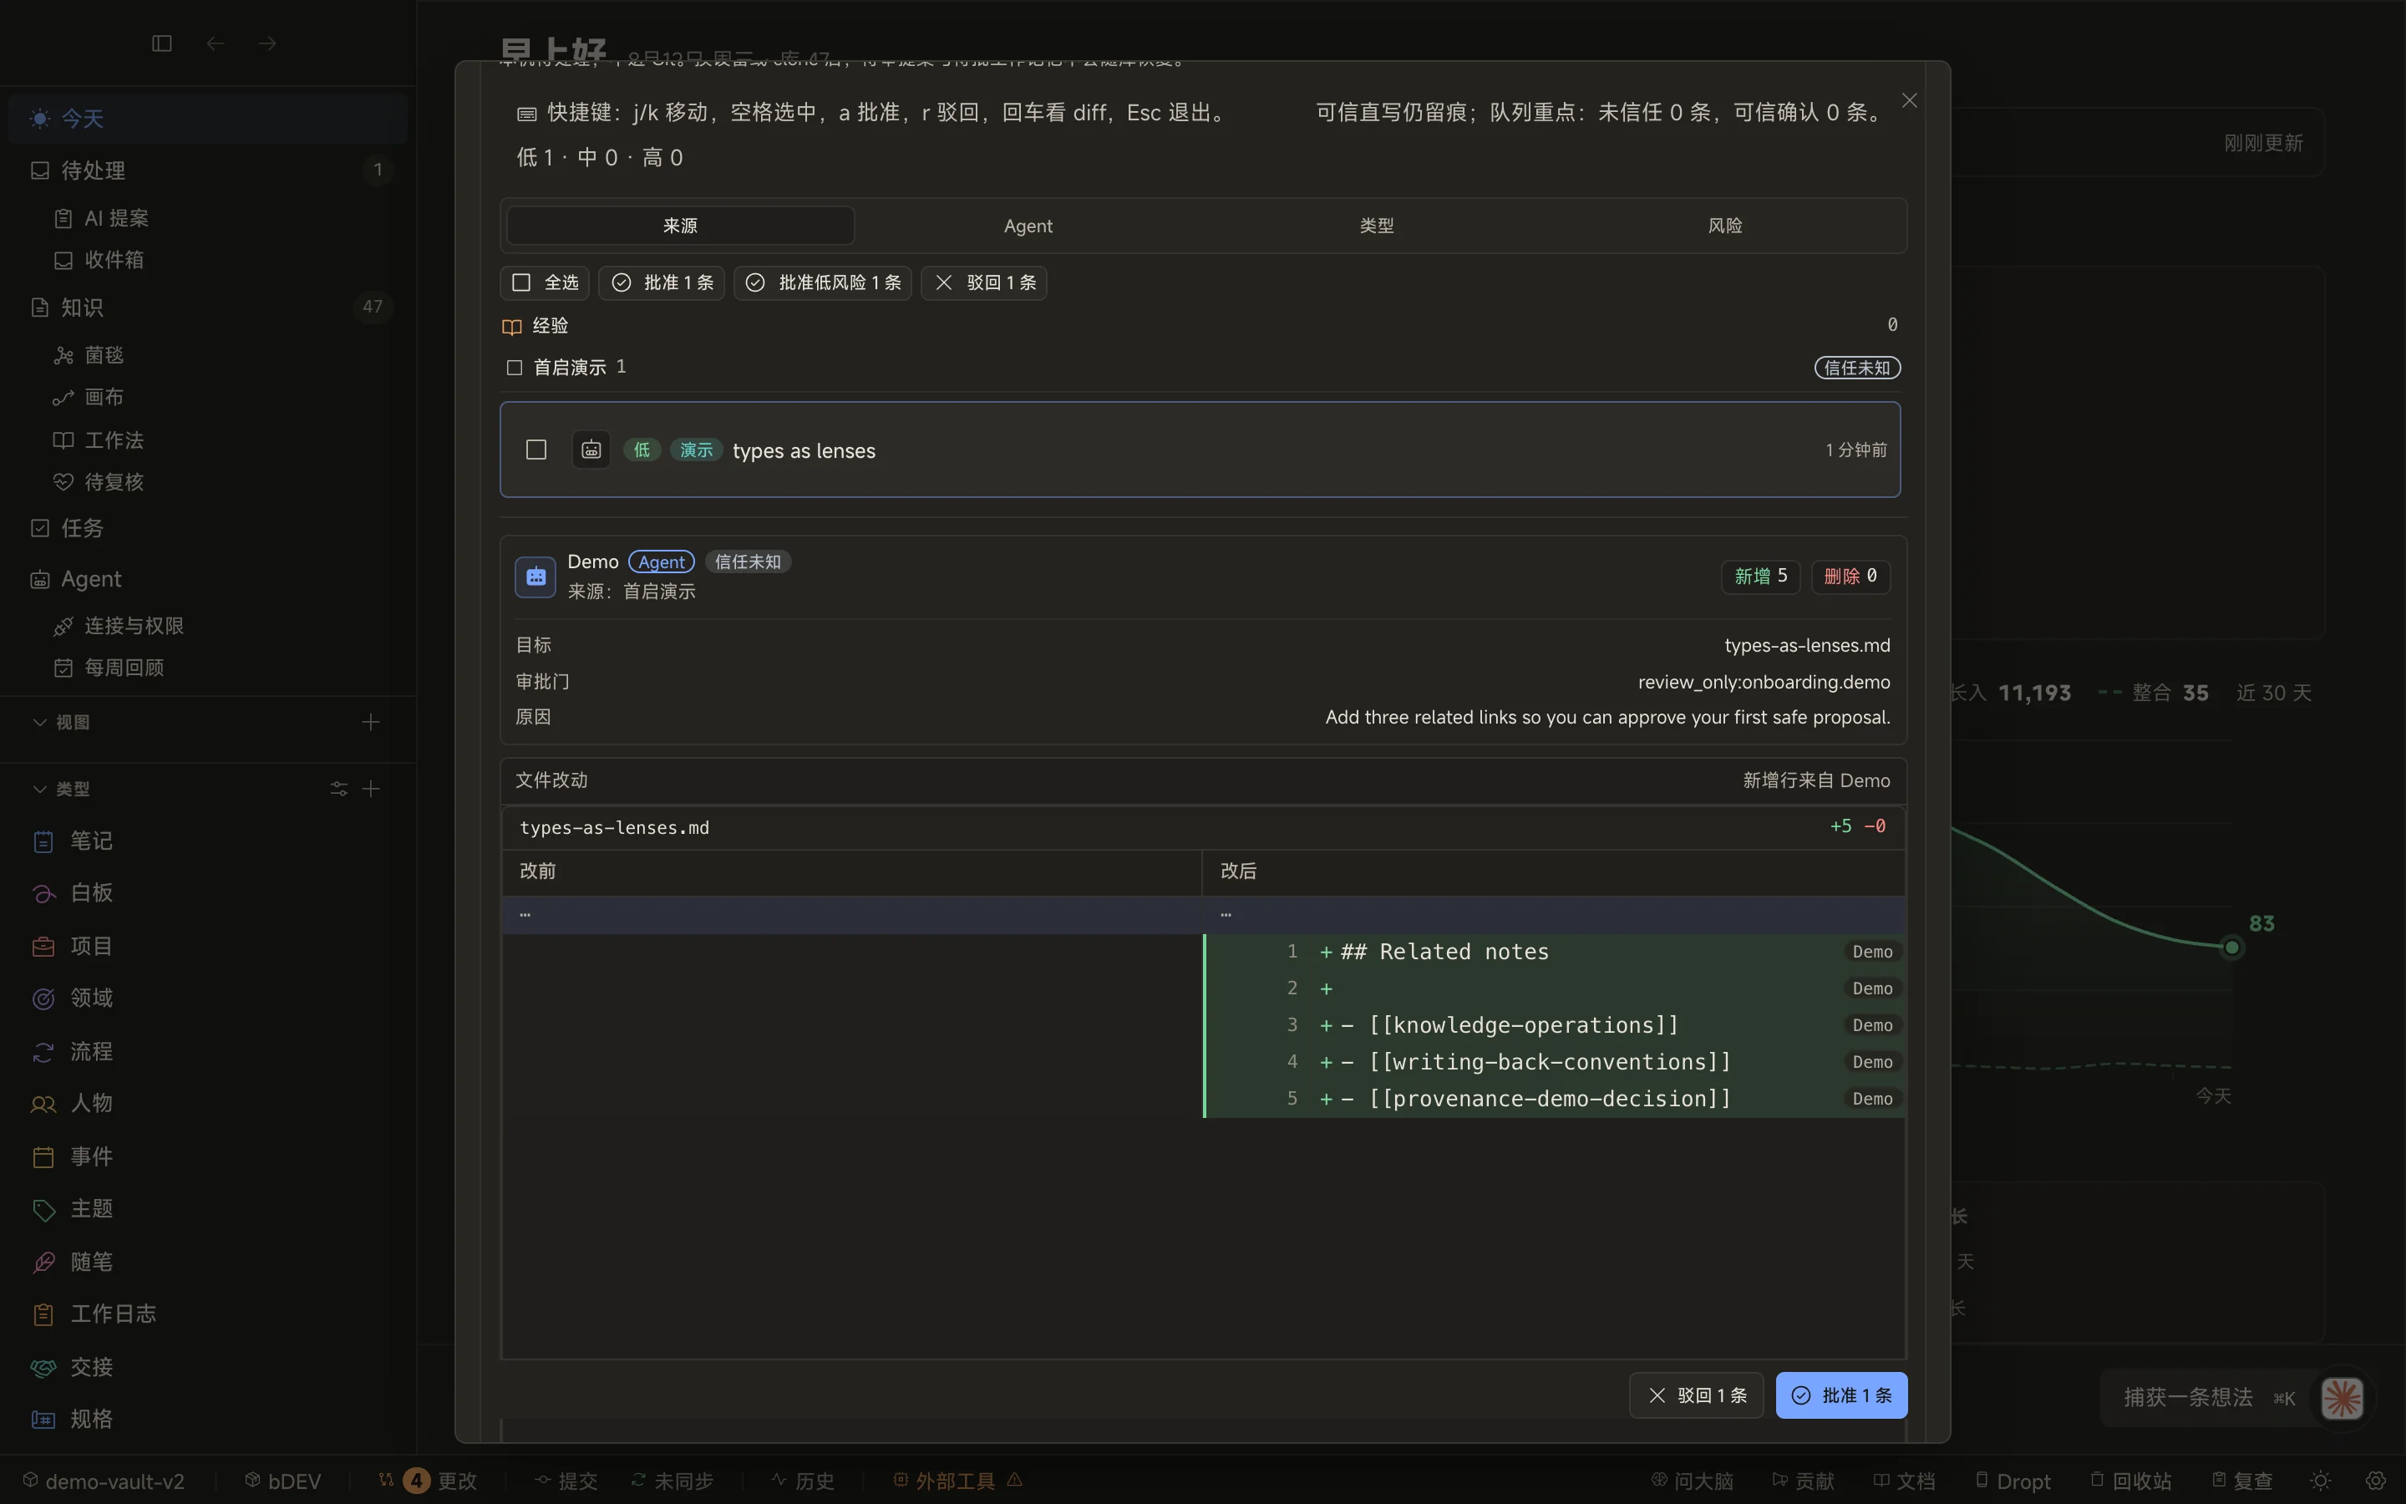This screenshot has height=1504, width=2406.
Task: Open 外部工具 warning in status bar
Action: tap(957, 1481)
